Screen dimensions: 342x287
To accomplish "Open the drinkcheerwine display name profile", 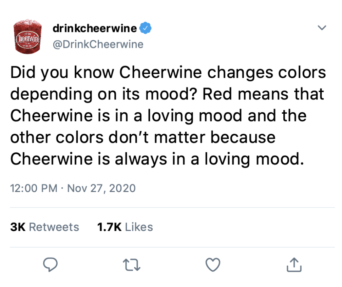I will 95,29.
